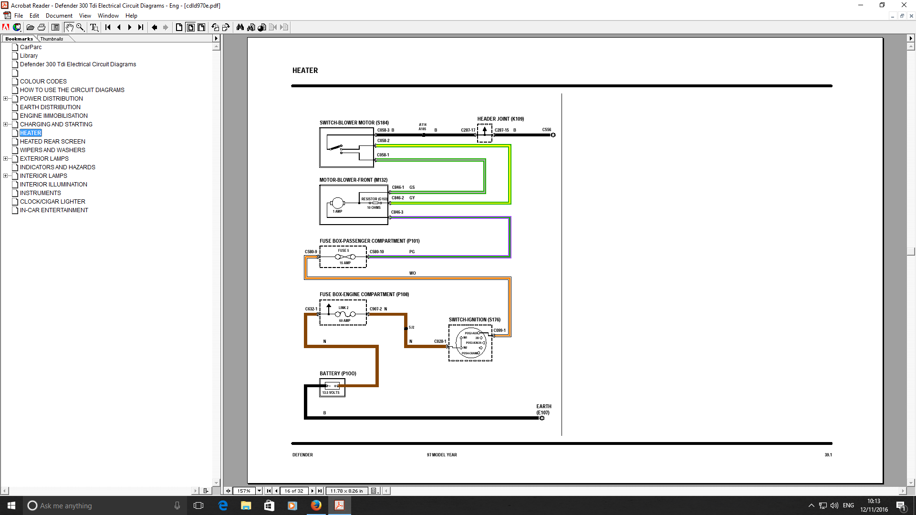Click the 157% zoom field
Viewport: 916px width, 515px height.
click(x=244, y=491)
